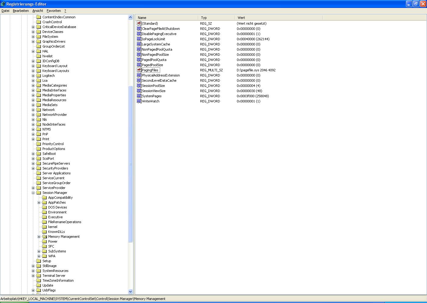
Task: Select the kernel subkey
Action: click(x=53, y=227)
